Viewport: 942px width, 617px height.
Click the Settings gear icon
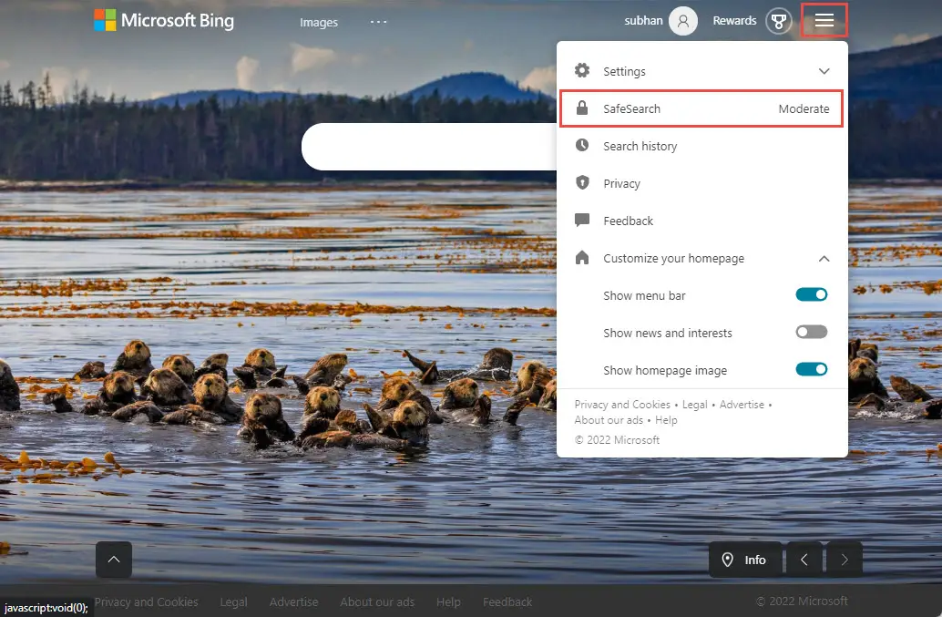[582, 70]
